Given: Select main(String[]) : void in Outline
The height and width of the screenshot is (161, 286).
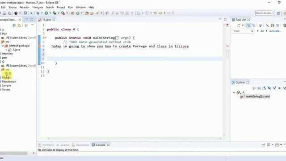Looking at the screenshot, I should point(257,97).
